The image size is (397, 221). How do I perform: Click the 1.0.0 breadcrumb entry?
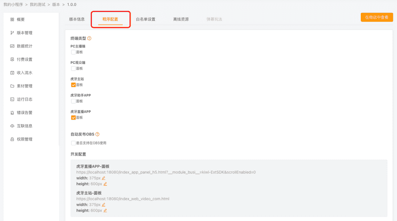[x=71, y=4]
